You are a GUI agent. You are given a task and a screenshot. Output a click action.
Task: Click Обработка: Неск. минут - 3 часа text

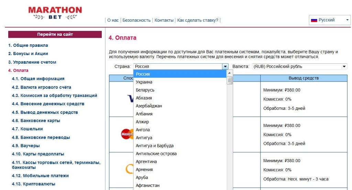(296, 179)
